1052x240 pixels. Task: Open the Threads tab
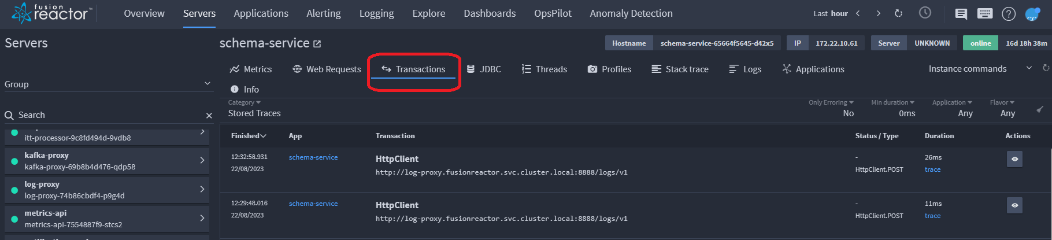tap(544, 69)
